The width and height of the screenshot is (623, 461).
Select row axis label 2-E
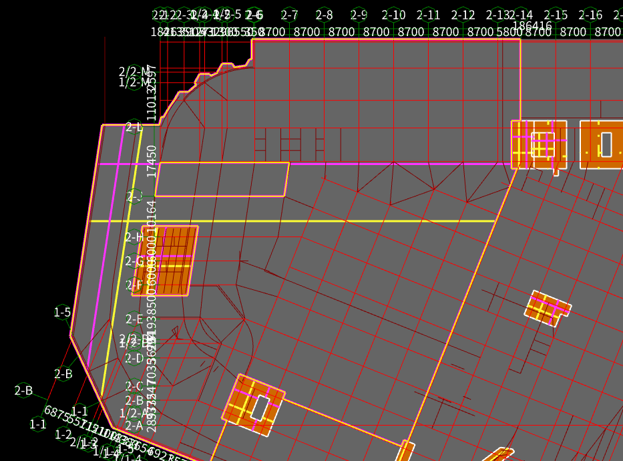coord(134,319)
